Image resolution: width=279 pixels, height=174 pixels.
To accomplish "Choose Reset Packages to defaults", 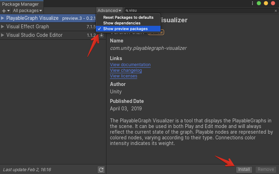I will pyautogui.click(x=128, y=17).
